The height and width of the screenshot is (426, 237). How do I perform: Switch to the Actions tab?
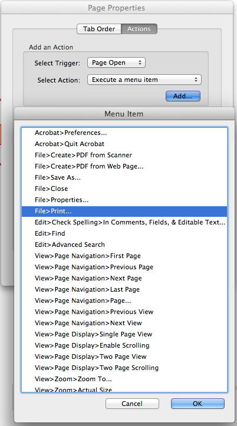point(139,29)
